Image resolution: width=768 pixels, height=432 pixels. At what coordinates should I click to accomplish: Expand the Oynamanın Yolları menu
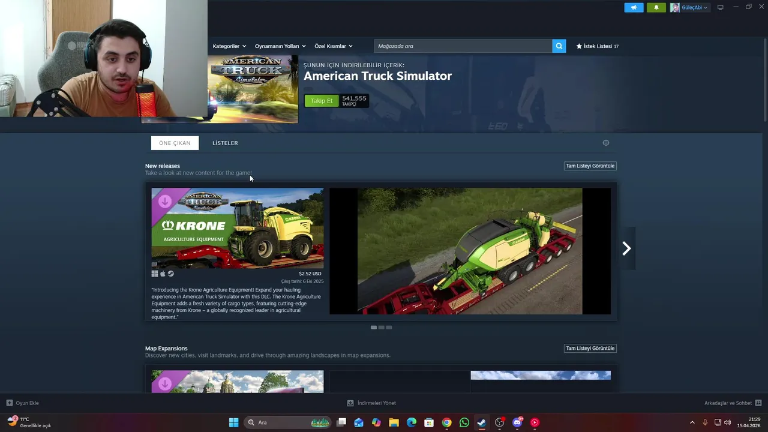(x=280, y=46)
